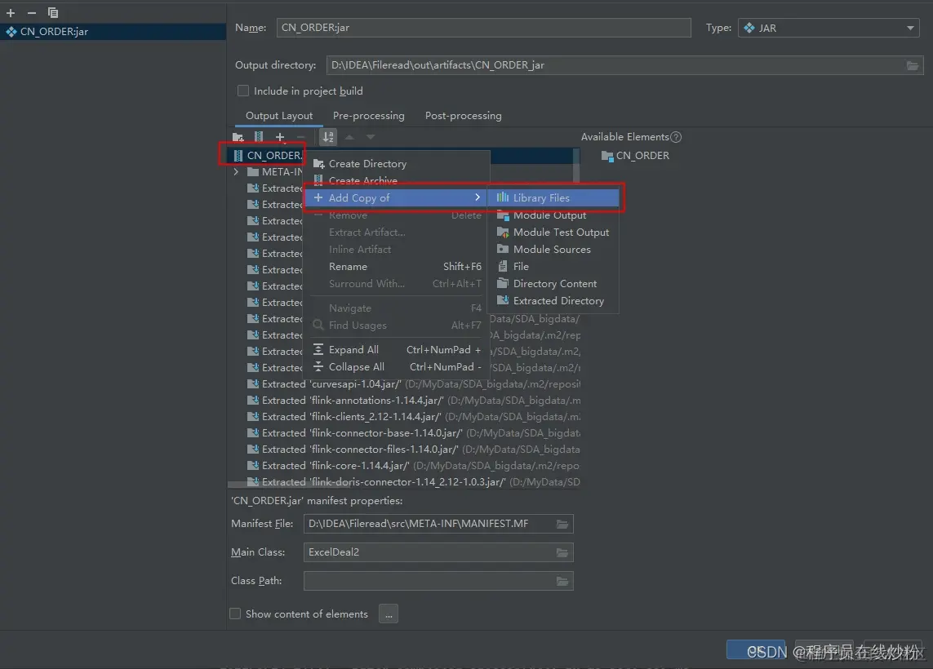This screenshot has height=669, width=933.
Task: Switch to the Pre-processing tab
Action: click(x=368, y=115)
